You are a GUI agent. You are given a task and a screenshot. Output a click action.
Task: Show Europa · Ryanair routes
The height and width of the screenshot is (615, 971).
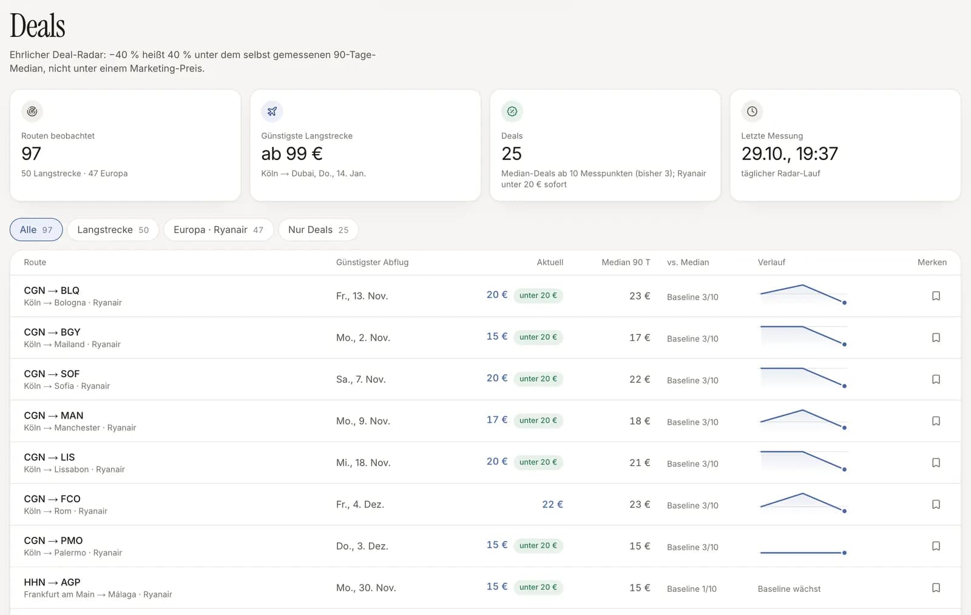(218, 230)
